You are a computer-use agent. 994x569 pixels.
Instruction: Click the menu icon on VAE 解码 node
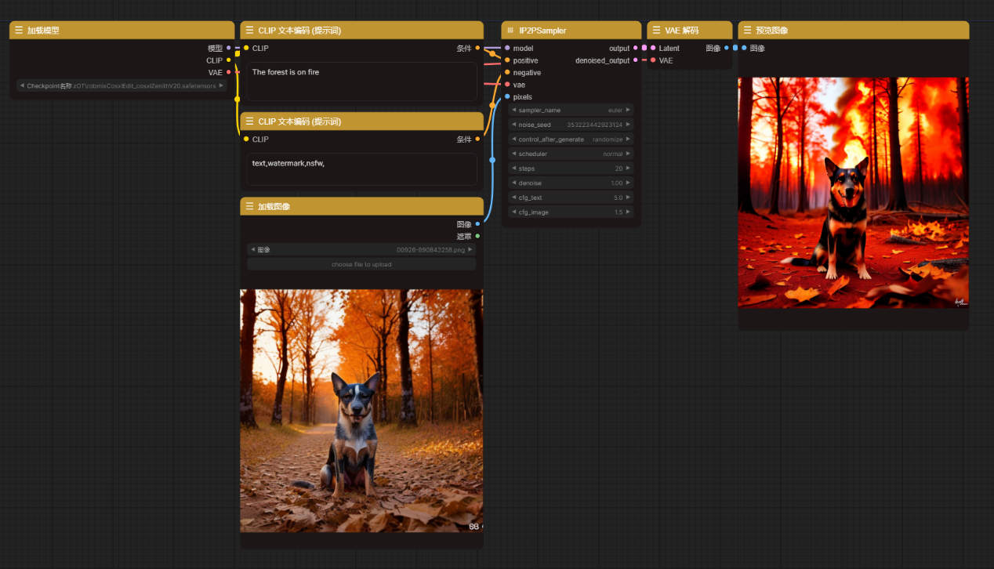click(x=656, y=31)
